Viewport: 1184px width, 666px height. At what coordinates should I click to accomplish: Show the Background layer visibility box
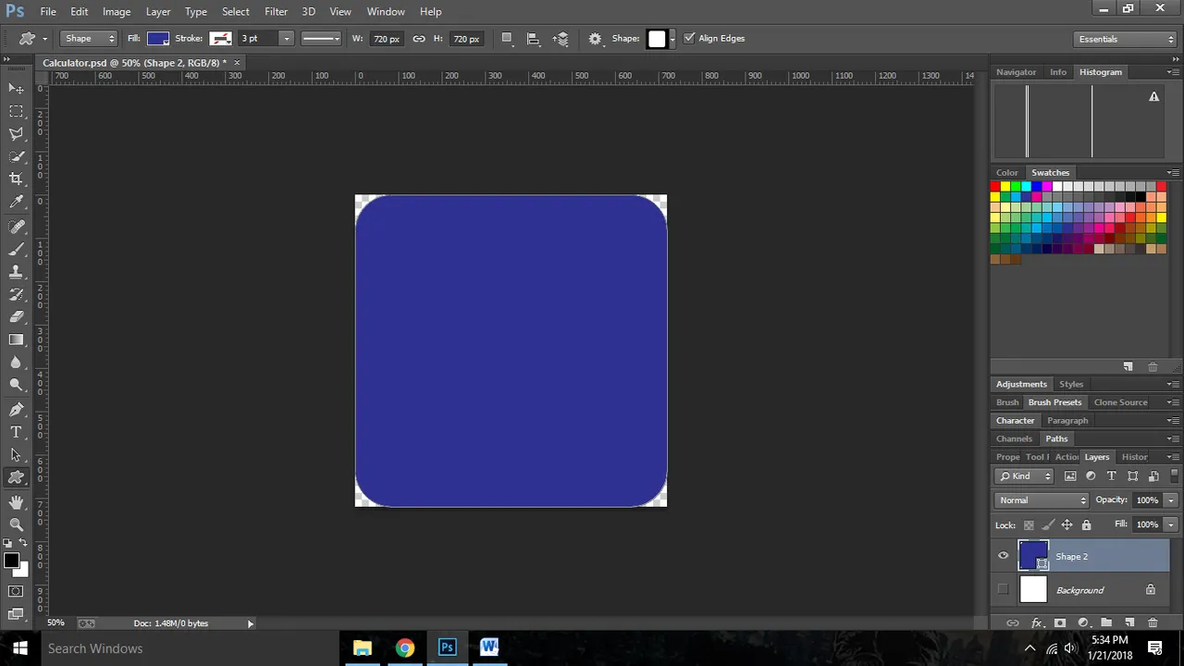tap(1003, 590)
